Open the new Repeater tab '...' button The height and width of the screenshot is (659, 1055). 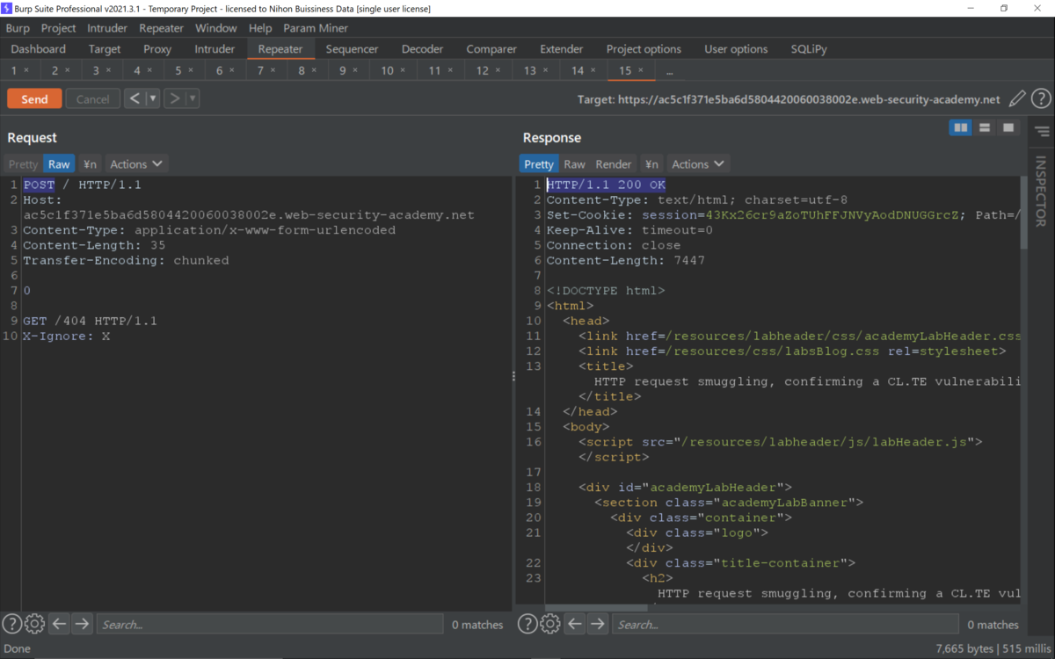(670, 70)
